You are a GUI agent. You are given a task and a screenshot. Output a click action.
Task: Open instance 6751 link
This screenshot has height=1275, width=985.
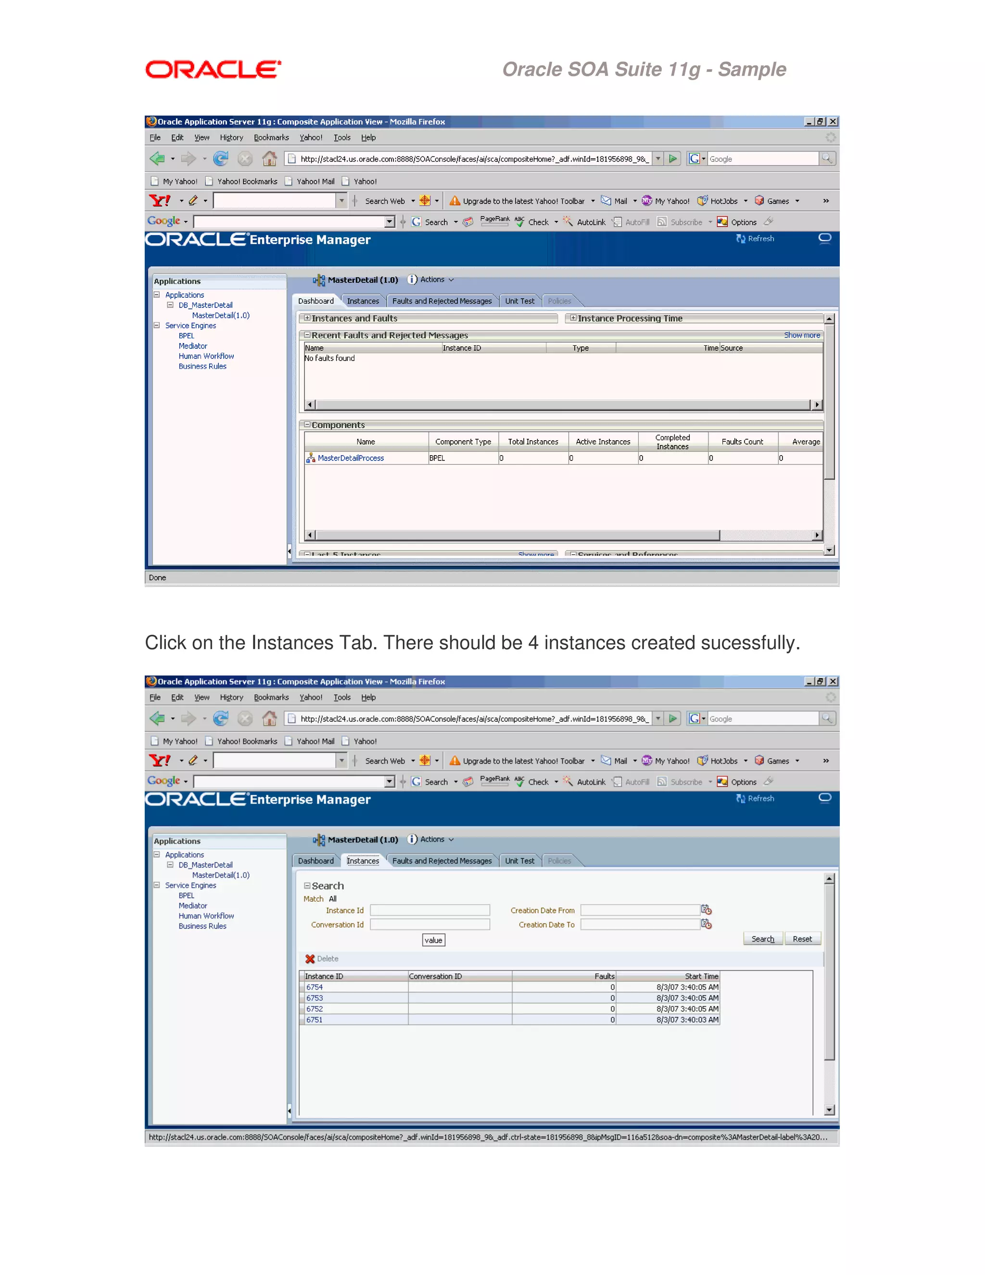(315, 1020)
